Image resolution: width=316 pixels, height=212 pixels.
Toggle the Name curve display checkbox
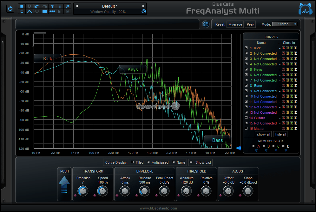click(x=173, y=162)
